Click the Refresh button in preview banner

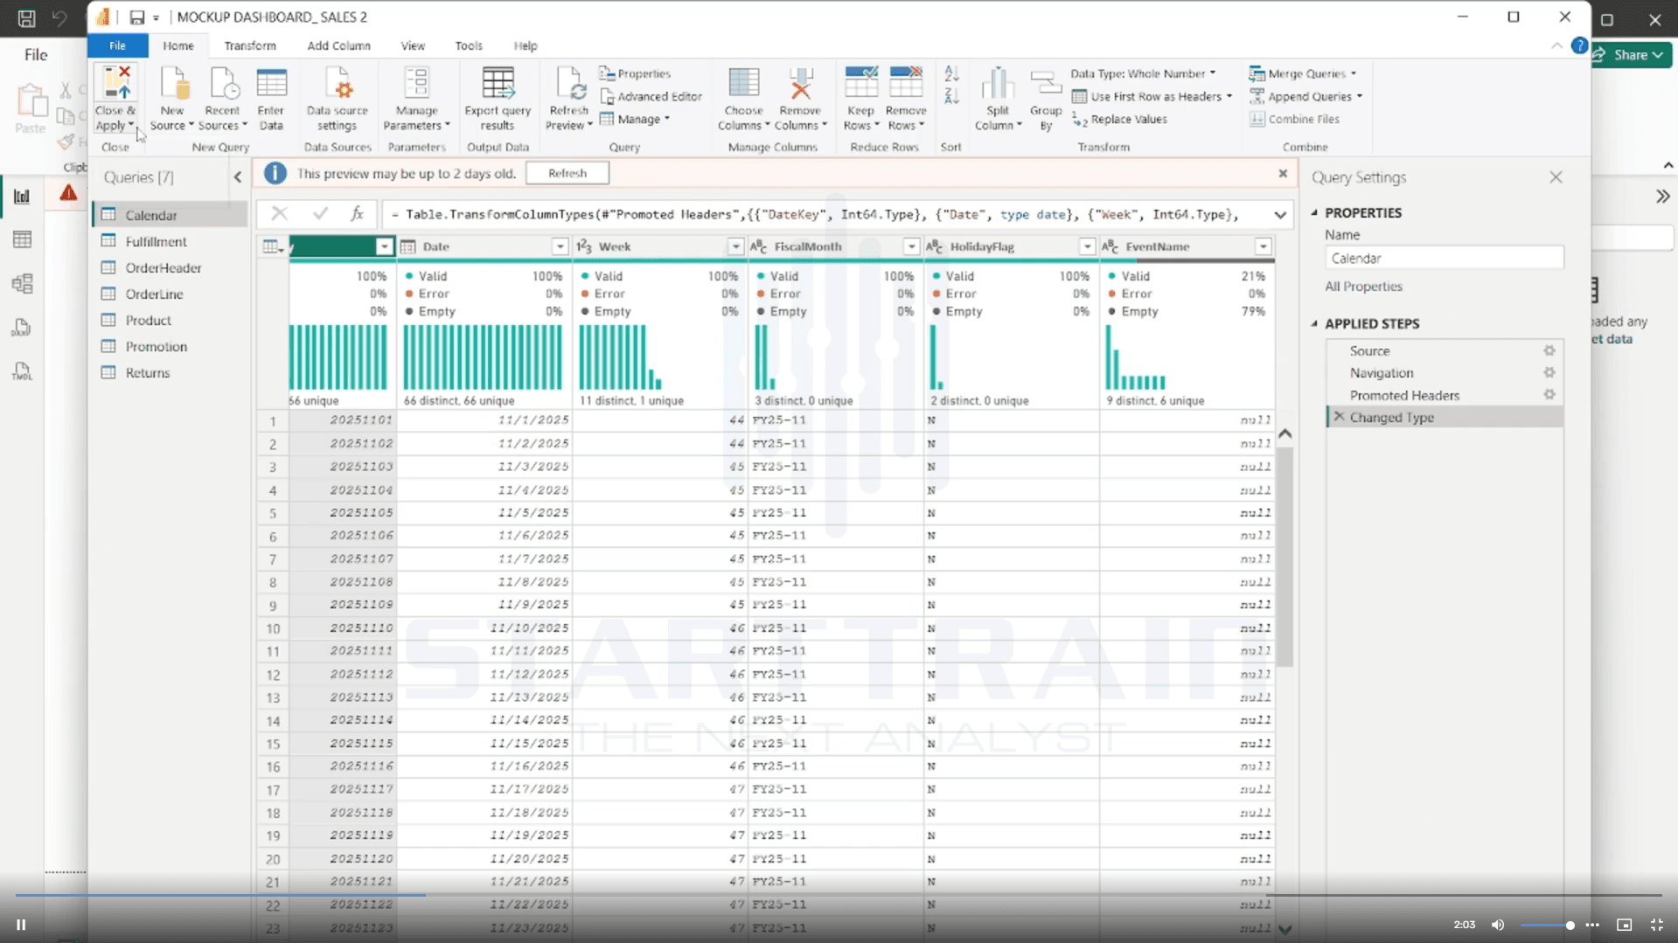point(567,173)
